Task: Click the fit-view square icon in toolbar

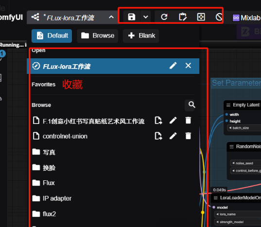Action: (x=201, y=17)
